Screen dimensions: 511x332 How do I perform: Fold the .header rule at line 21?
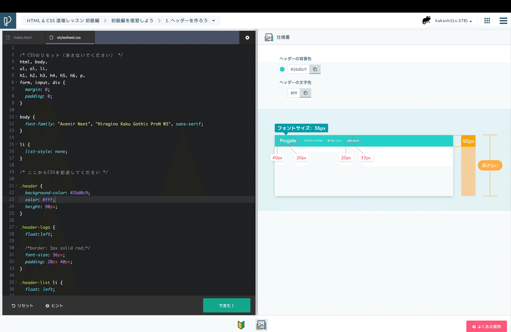(16, 186)
